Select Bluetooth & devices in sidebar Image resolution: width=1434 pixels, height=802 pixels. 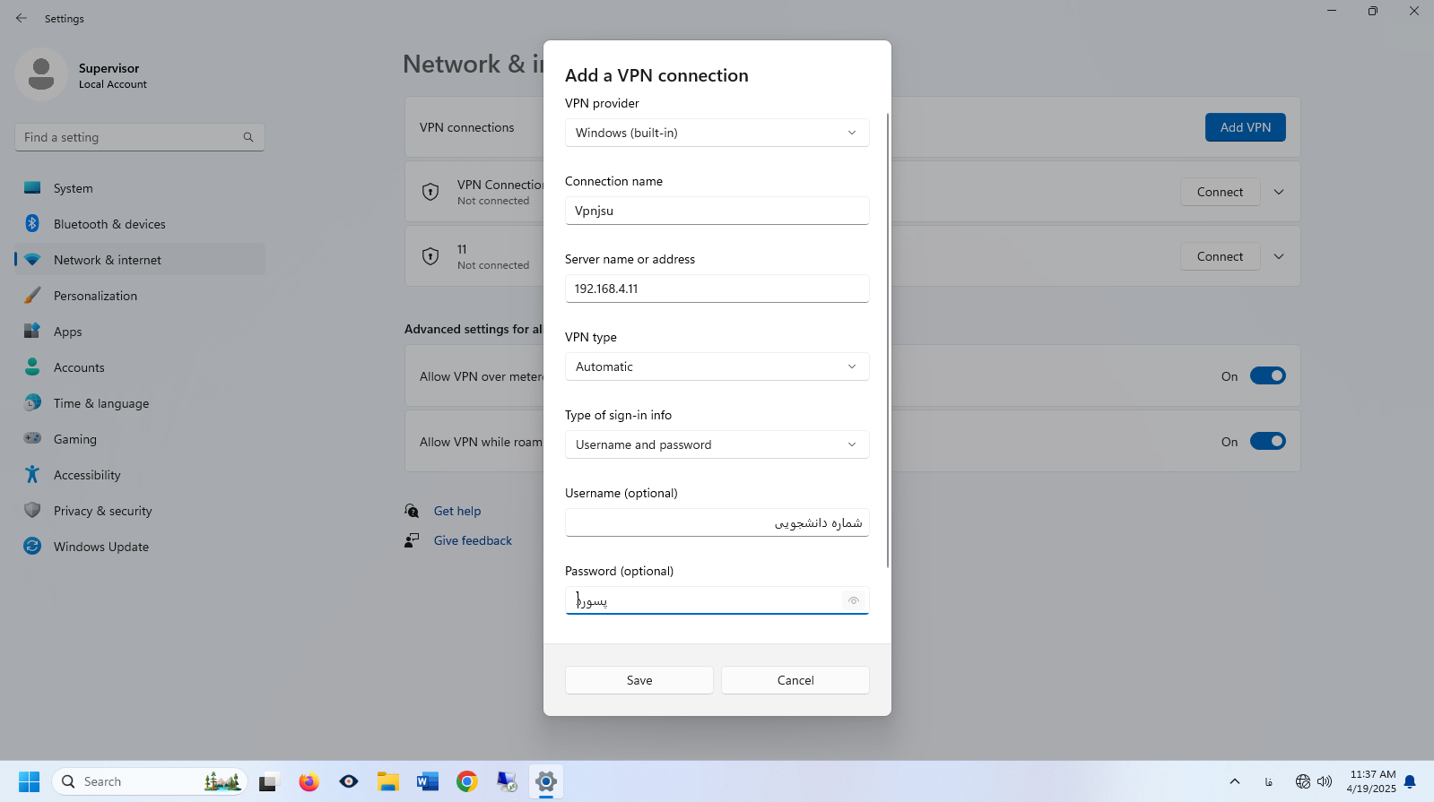click(x=109, y=224)
